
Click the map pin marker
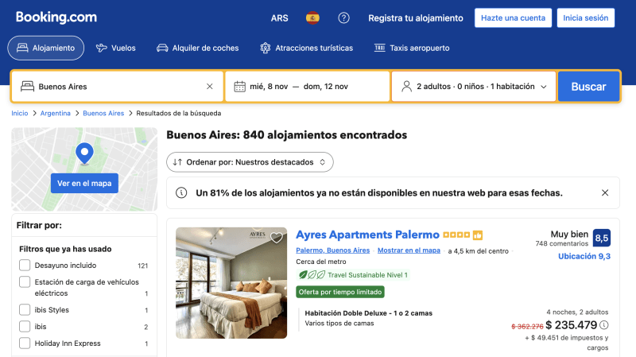click(84, 153)
